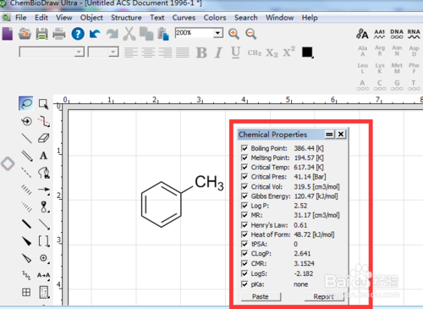Select the Marquee rectangle tool
The height and width of the screenshot is (309, 423).
43,104
